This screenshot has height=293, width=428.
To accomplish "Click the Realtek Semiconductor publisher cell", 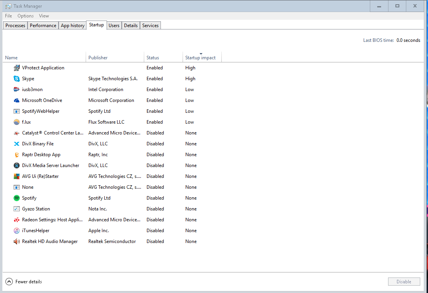I will (112, 241).
